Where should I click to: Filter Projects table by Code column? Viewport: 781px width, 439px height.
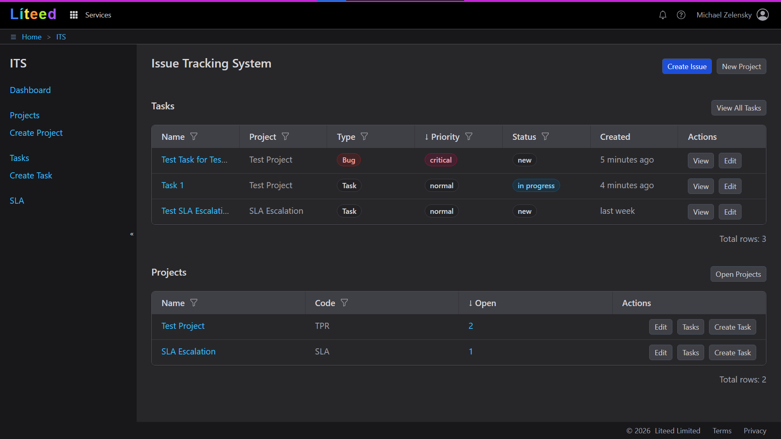click(x=345, y=303)
